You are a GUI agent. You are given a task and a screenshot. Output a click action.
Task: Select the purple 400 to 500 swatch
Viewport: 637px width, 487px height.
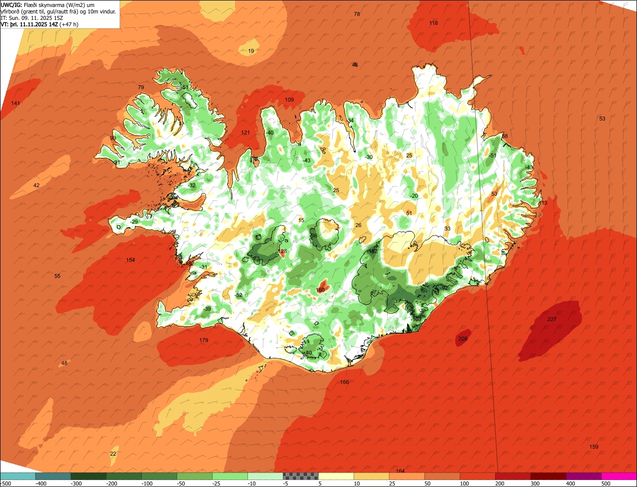click(583, 476)
